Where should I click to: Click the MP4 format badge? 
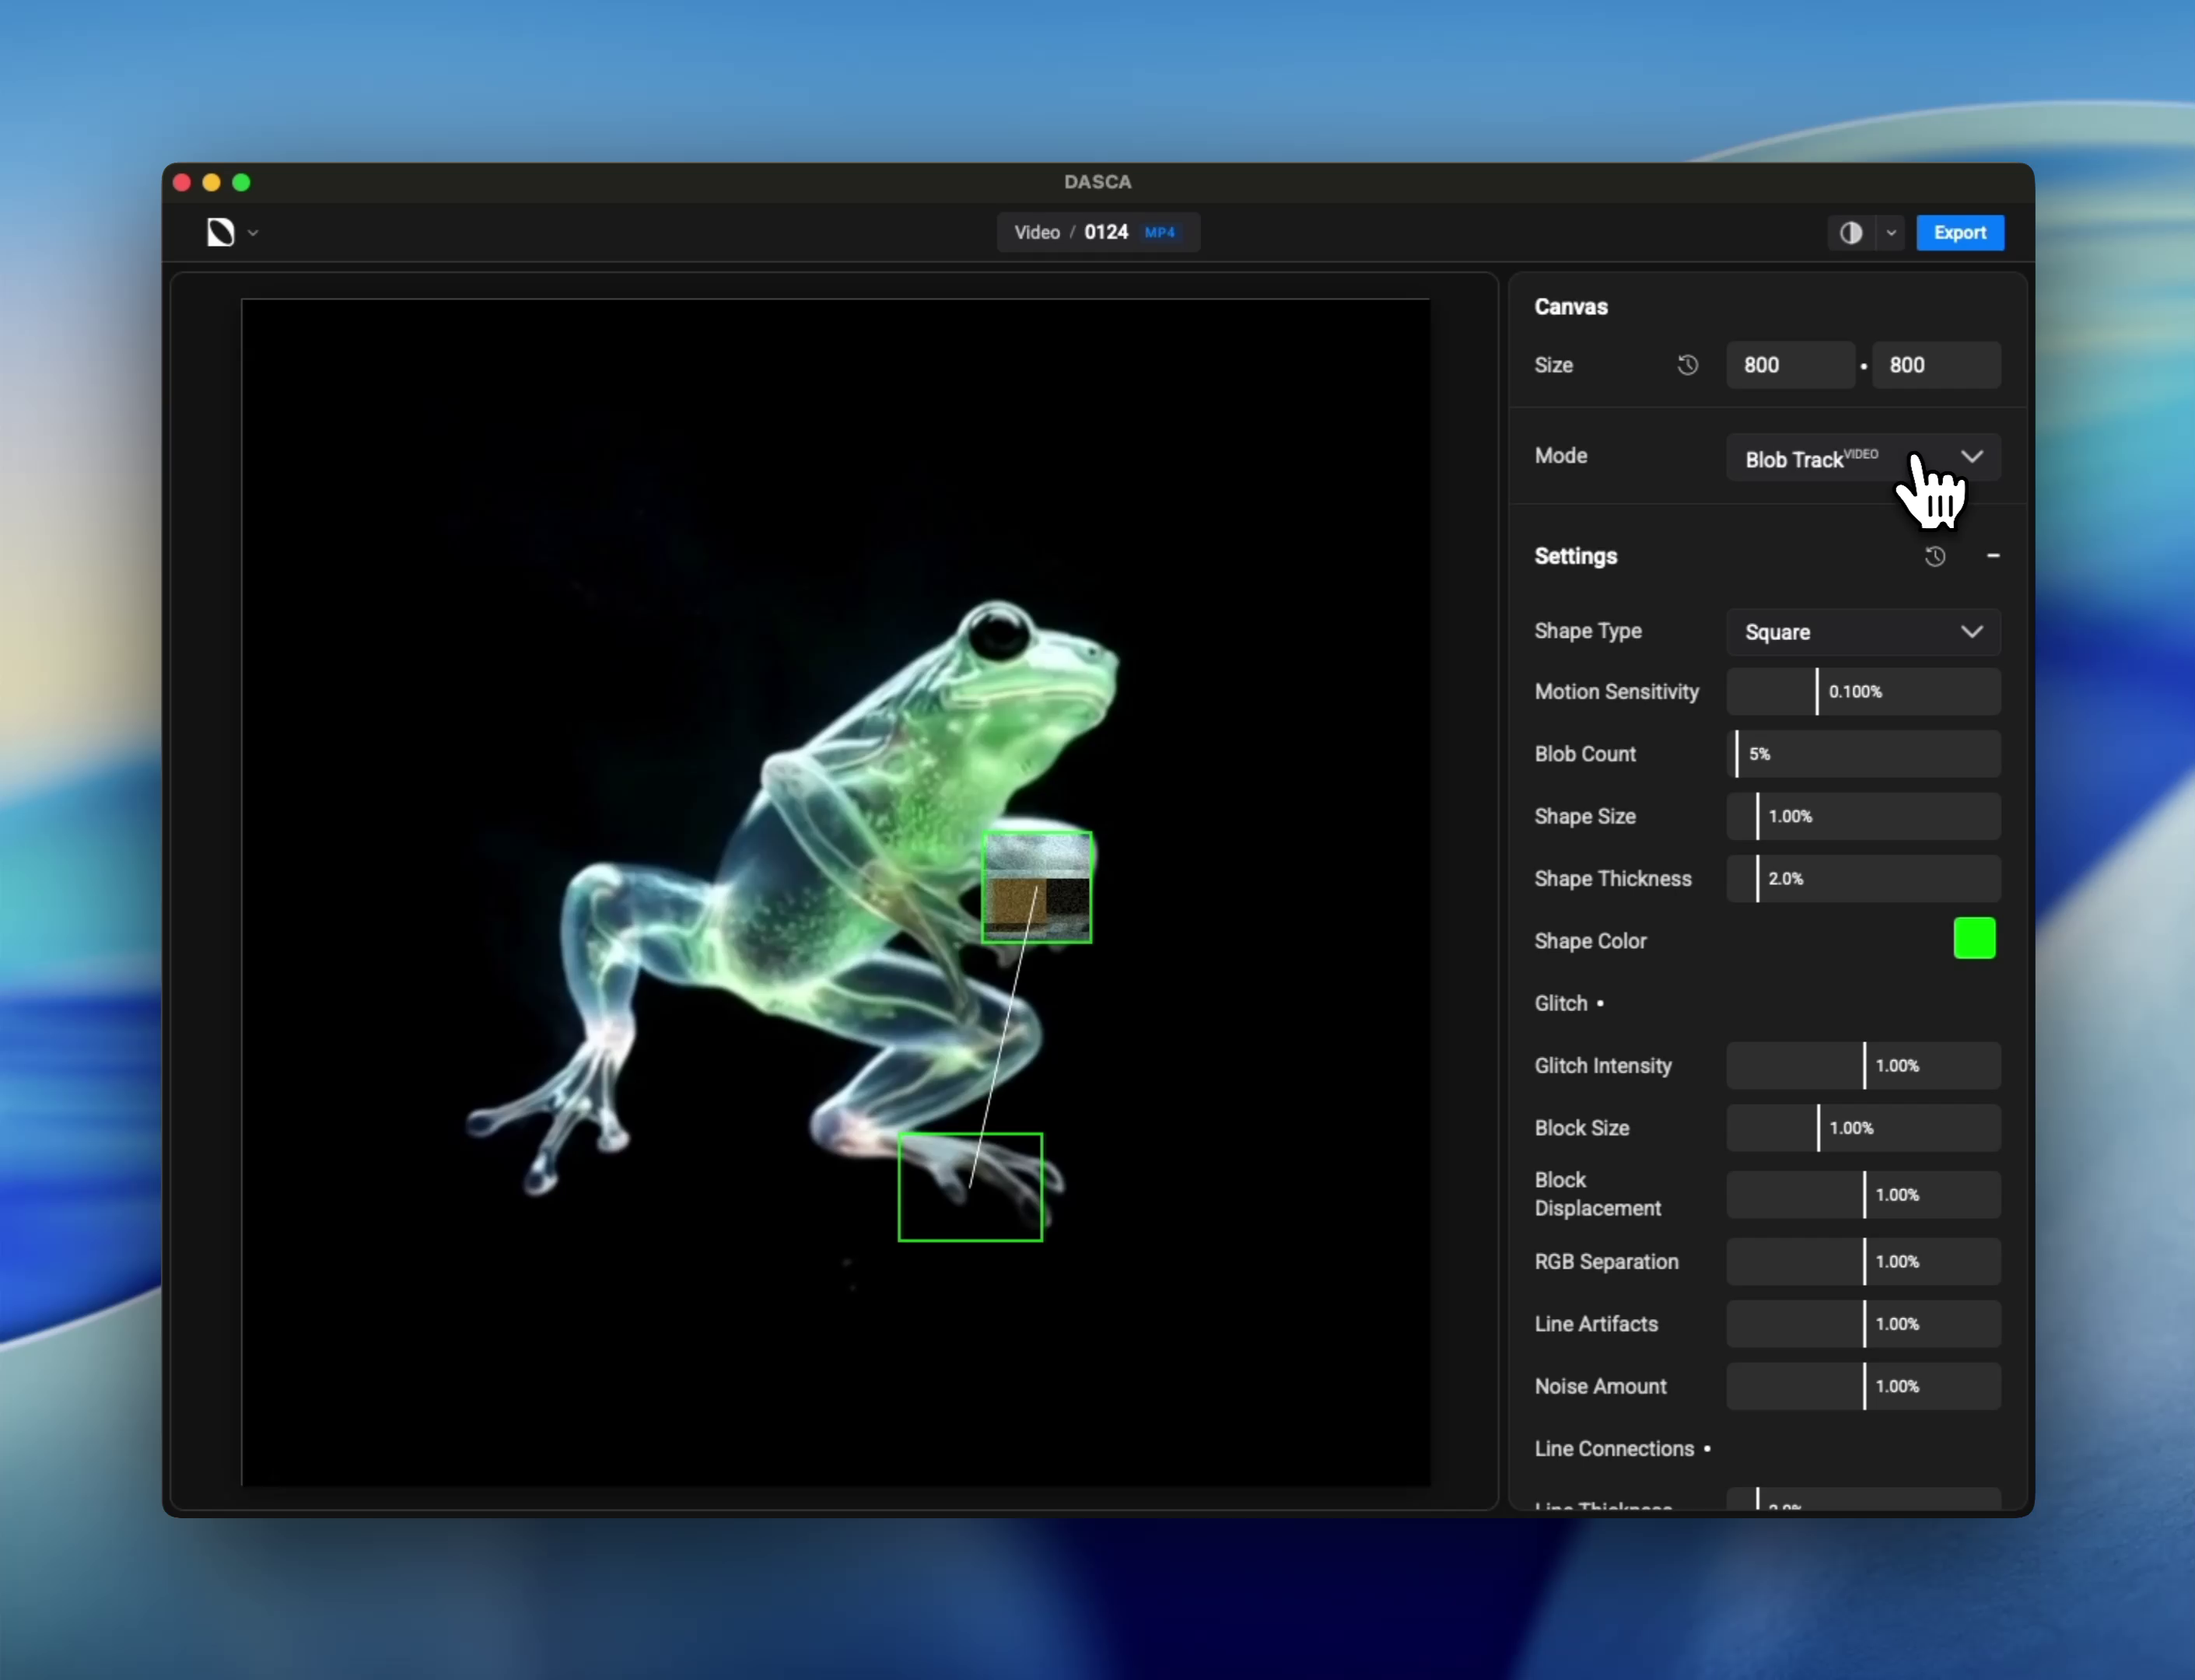tap(1159, 233)
